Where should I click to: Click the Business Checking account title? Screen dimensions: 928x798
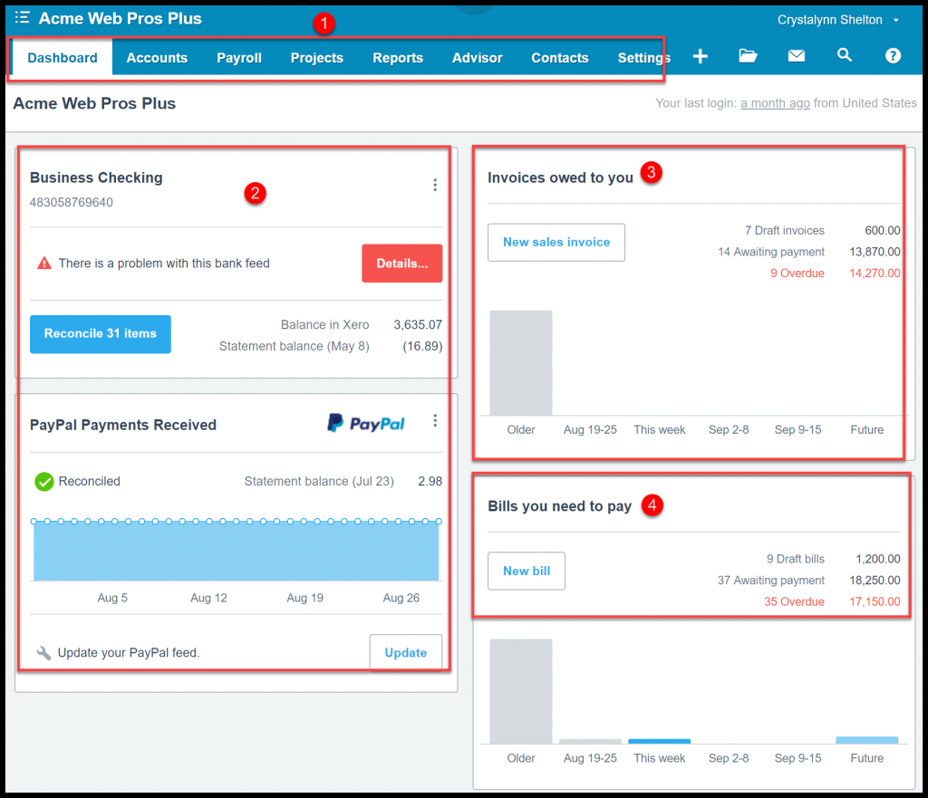click(96, 178)
